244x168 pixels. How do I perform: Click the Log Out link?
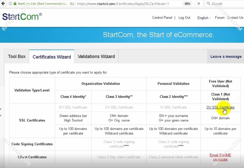click(x=184, y=18)
